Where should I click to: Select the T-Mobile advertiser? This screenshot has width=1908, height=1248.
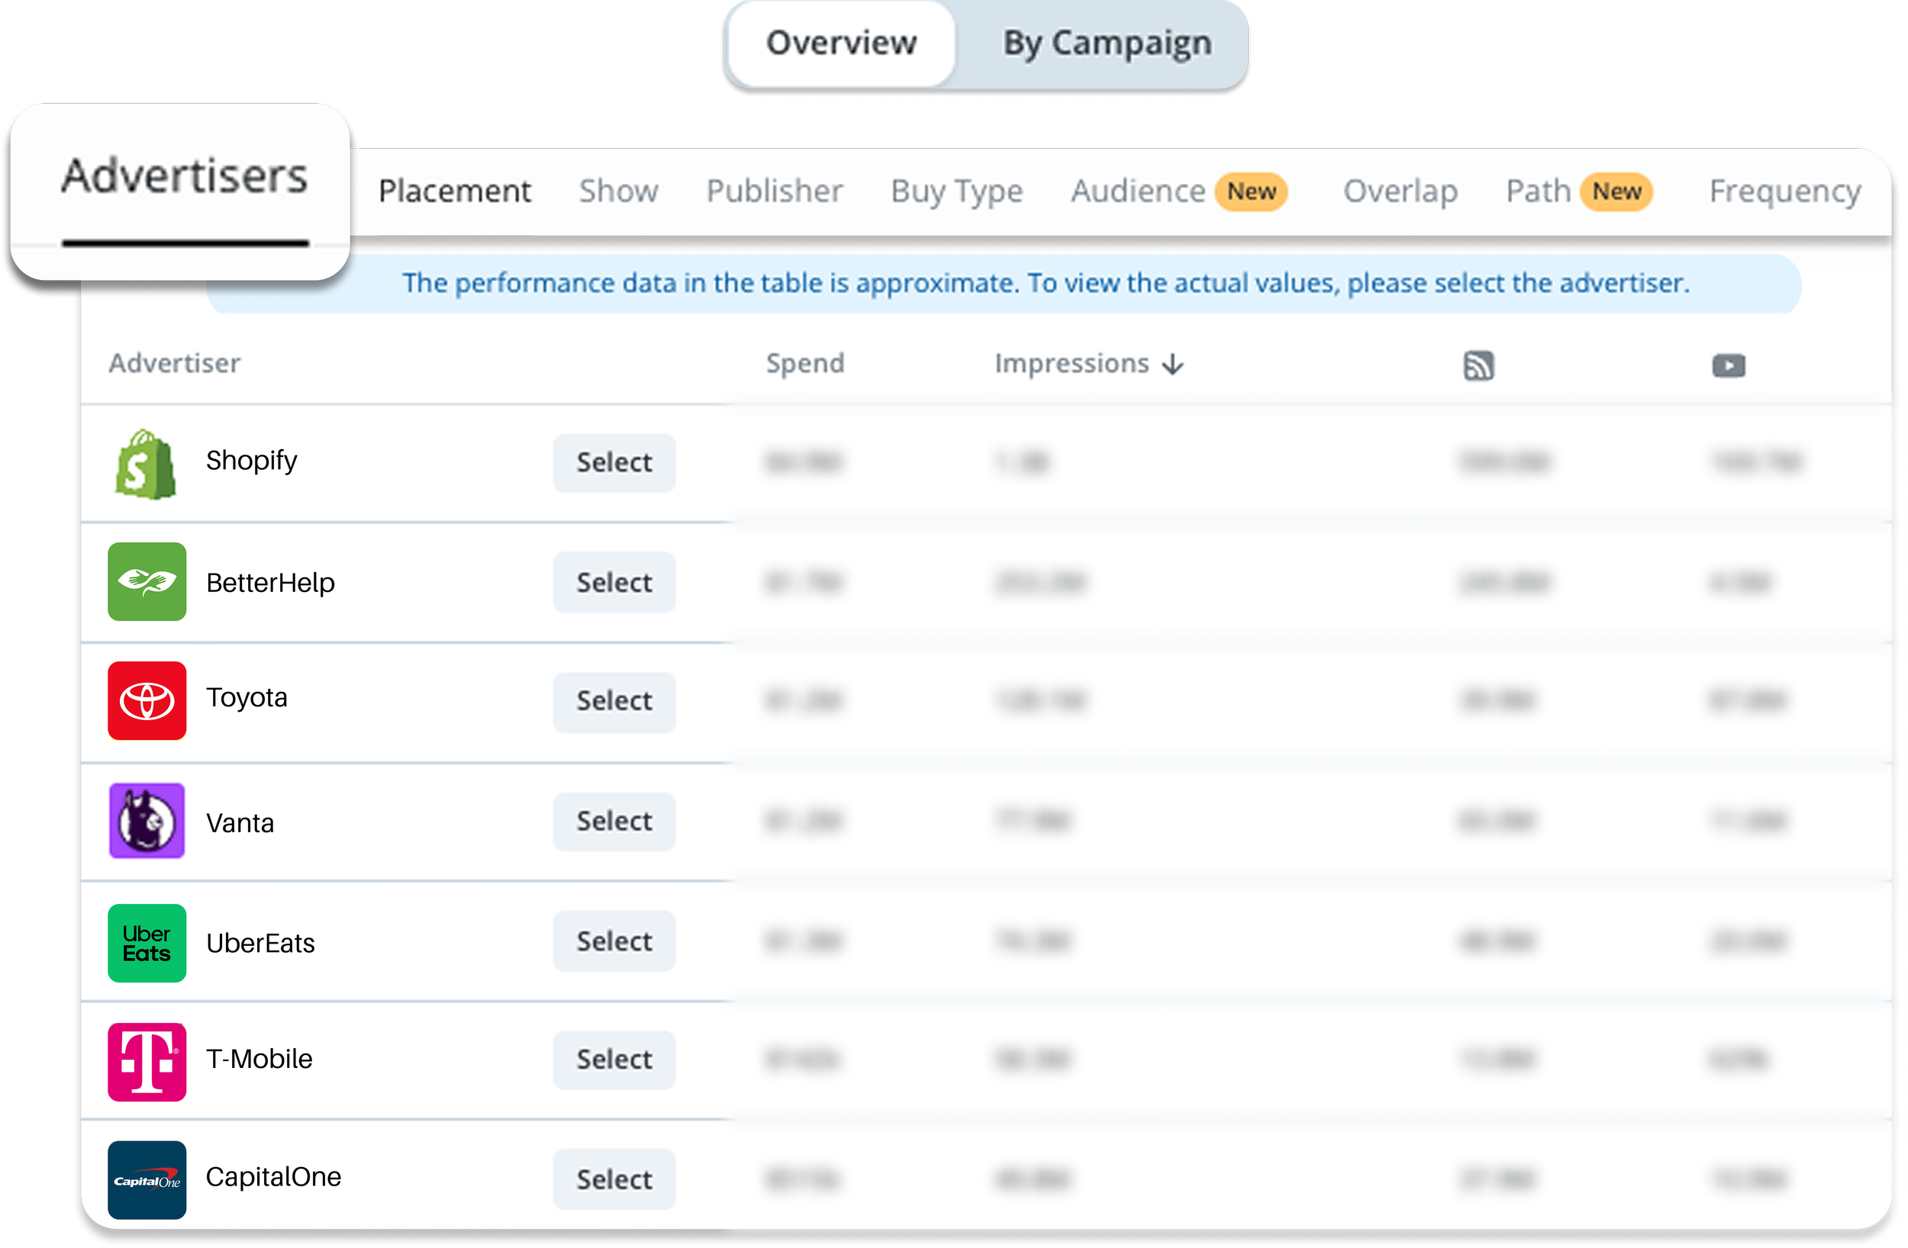tap(614, 1060)
